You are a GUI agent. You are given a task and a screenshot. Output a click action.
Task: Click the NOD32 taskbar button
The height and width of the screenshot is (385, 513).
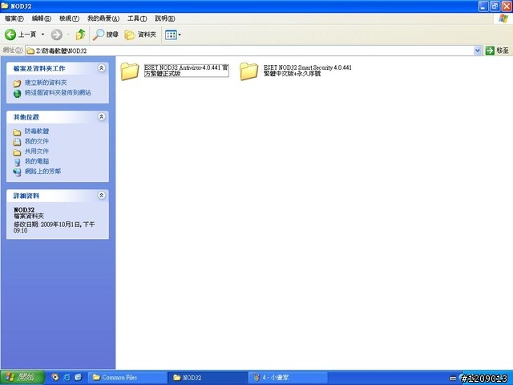tap(208, 378)
